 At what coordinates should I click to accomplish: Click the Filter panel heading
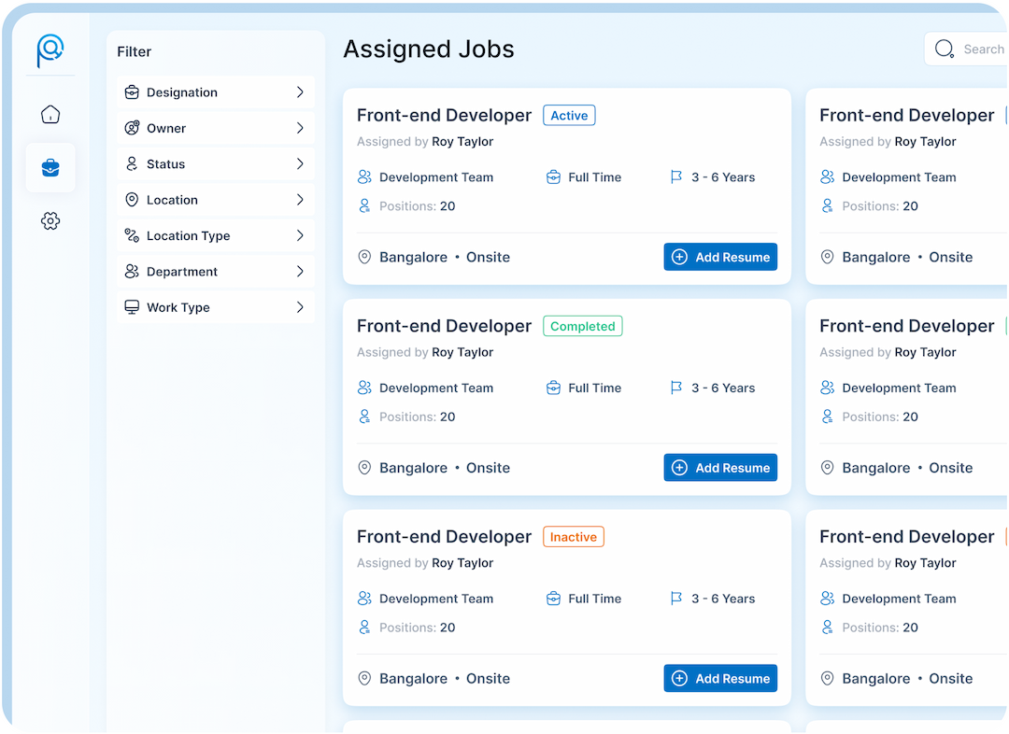click(x=134, y=51)
